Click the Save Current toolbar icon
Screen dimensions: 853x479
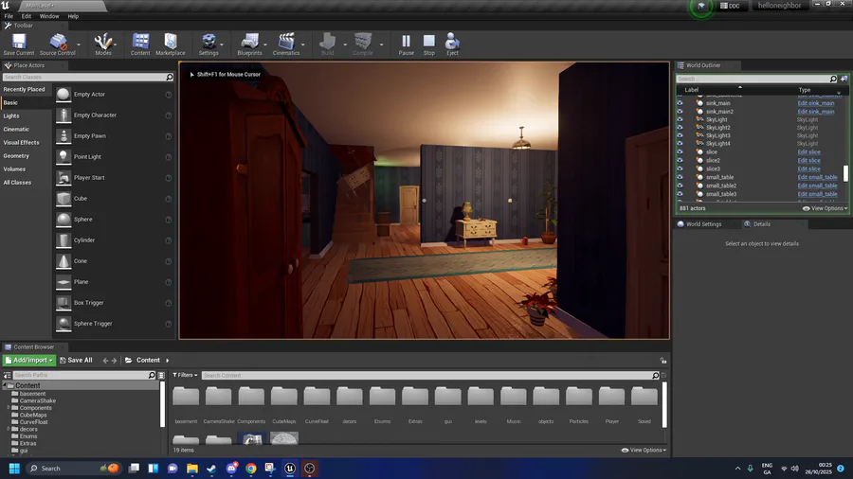pyautogui.click(x=19, y=44)
